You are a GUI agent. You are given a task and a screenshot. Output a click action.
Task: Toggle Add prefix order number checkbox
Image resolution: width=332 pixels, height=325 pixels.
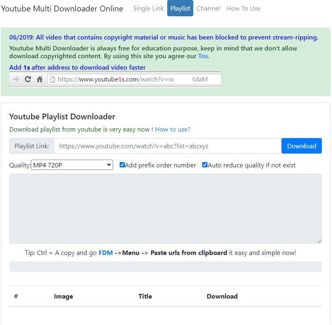122,165
